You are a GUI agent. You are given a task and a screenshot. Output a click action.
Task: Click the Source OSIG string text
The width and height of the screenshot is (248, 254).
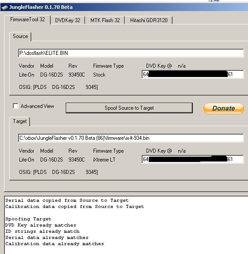(59, 87)
